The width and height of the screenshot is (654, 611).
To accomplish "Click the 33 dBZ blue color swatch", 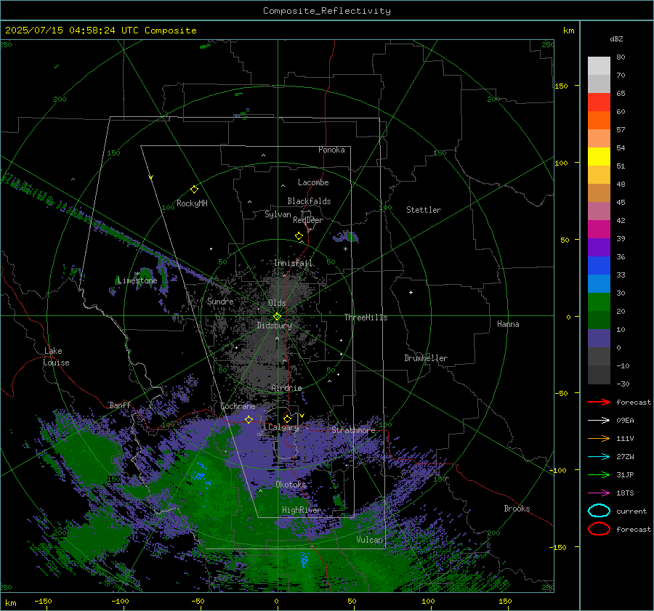I will (599, 283).
